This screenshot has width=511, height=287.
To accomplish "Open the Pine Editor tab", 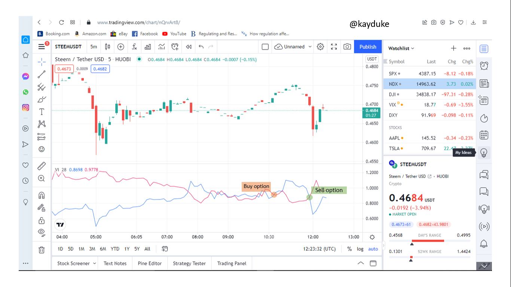I will [x=150, y=263].
